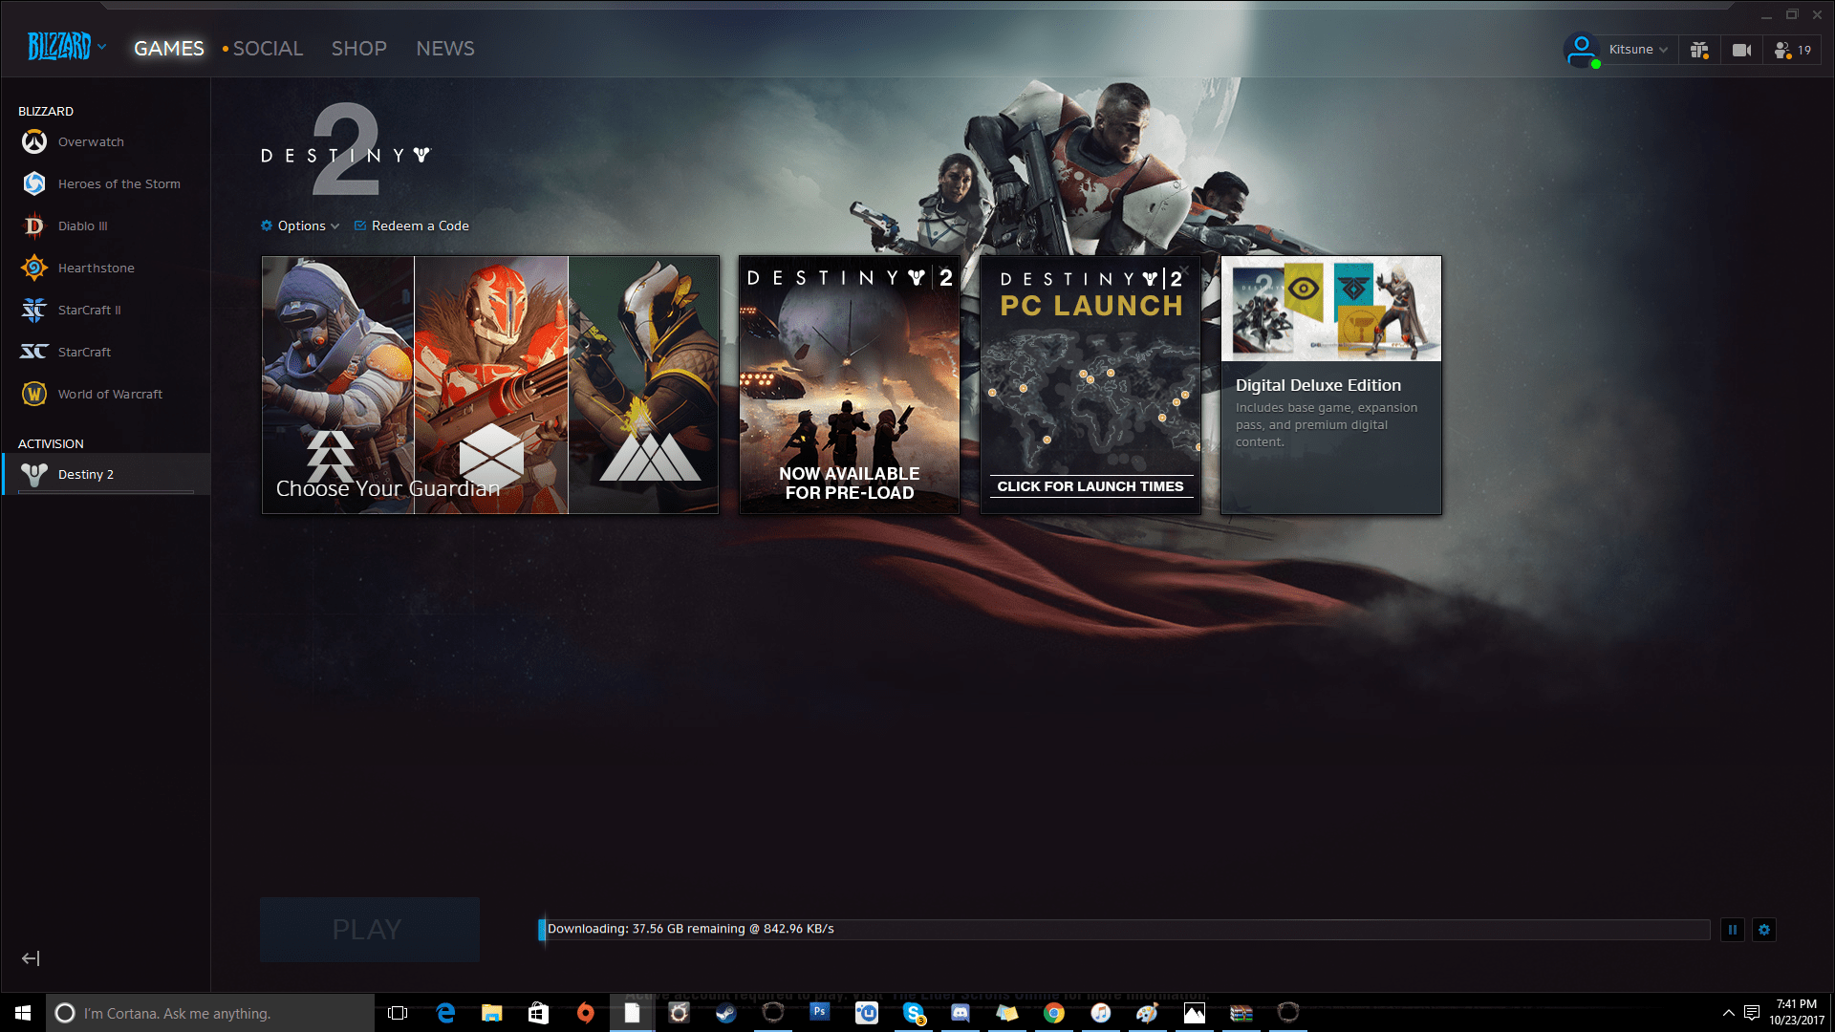1835x1032 pixels.
Task: Expand the Destiny 2 Options dropdown
Action: [x=301, y=226]
